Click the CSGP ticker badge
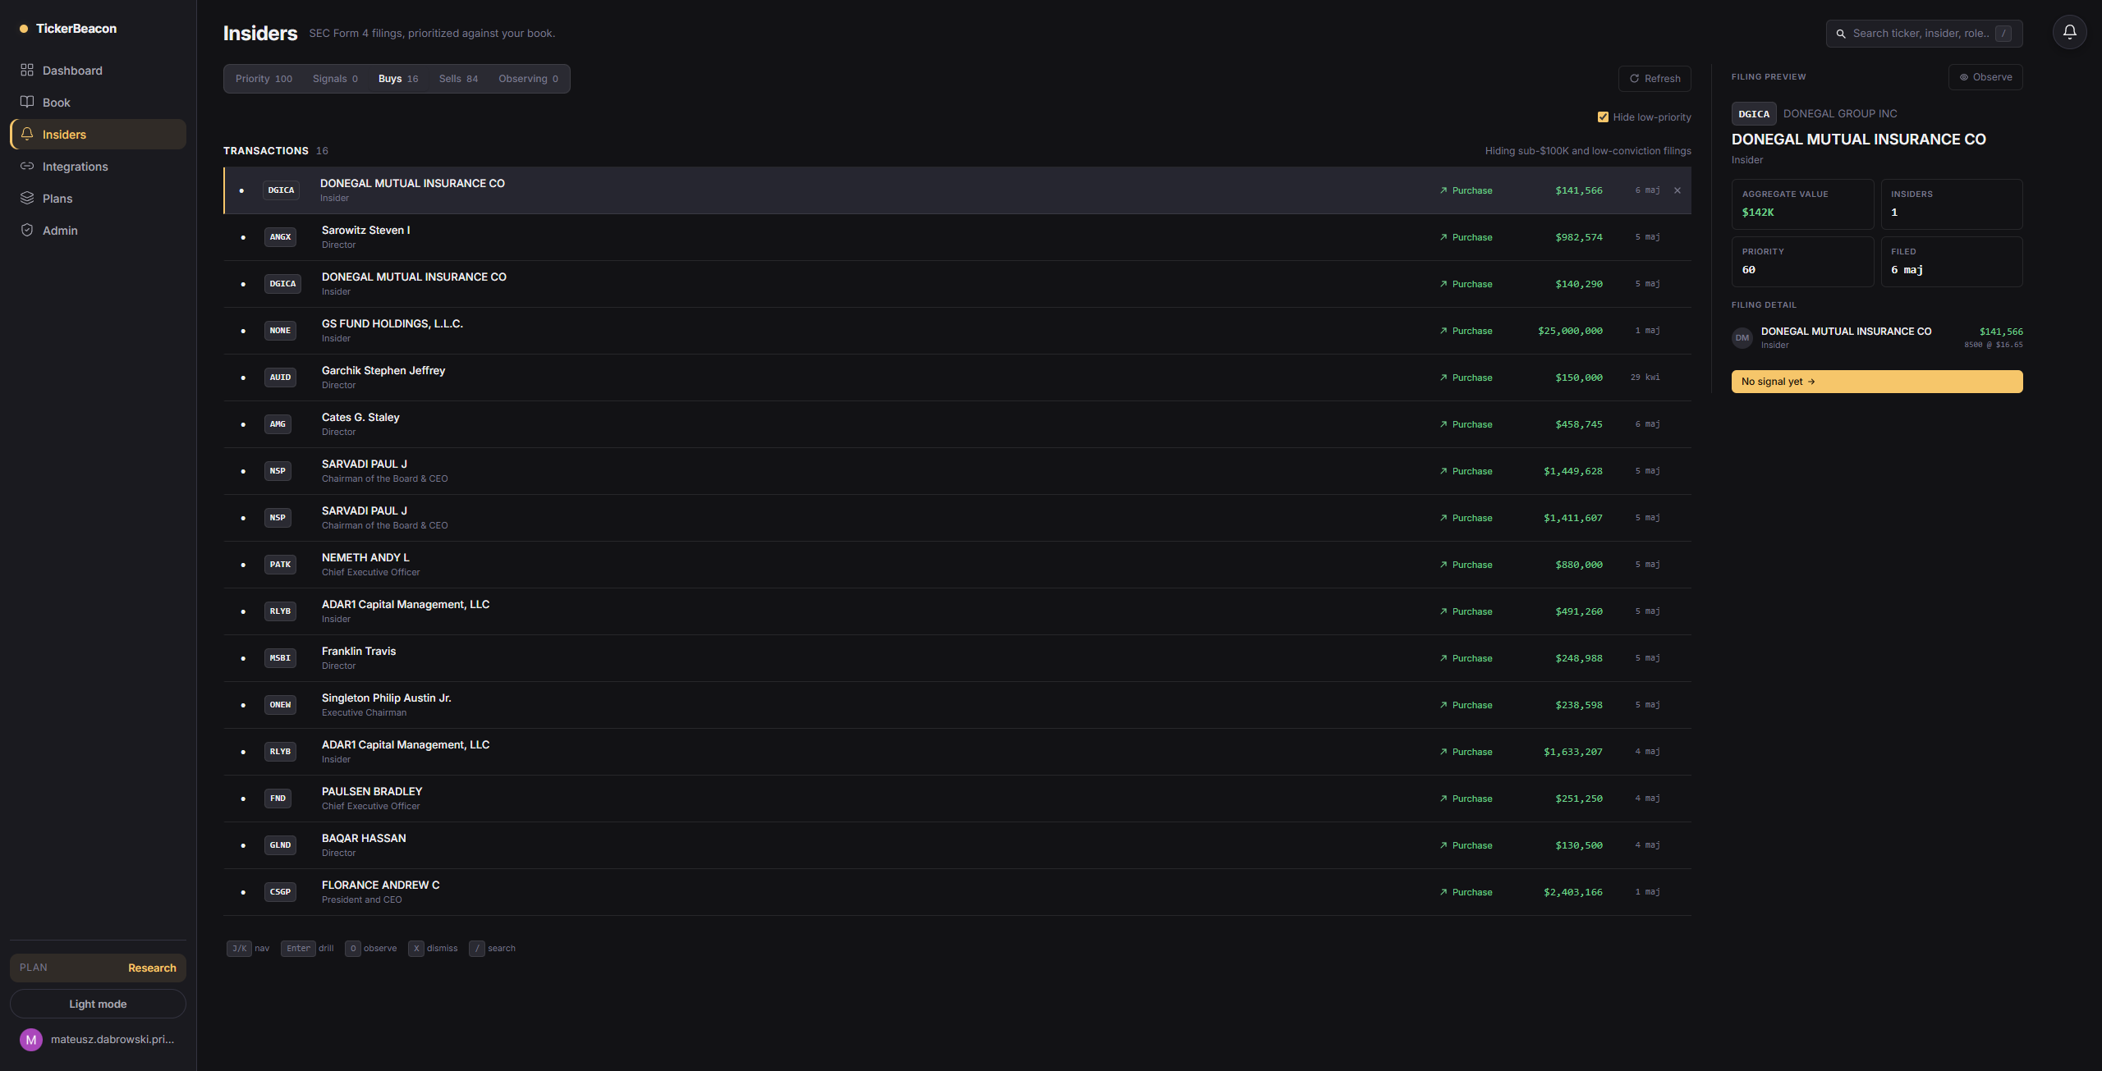2102x1071 pixels. click(x=280, y=892)
